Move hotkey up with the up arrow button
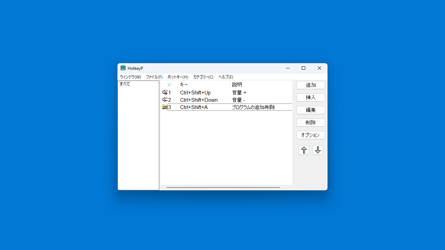445x250 pixels. (x=304, y=150)
